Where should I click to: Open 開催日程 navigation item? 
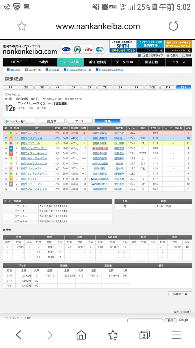152,62
